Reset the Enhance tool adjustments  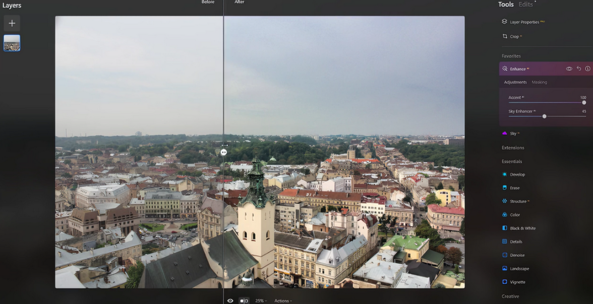tap(579, 69)
